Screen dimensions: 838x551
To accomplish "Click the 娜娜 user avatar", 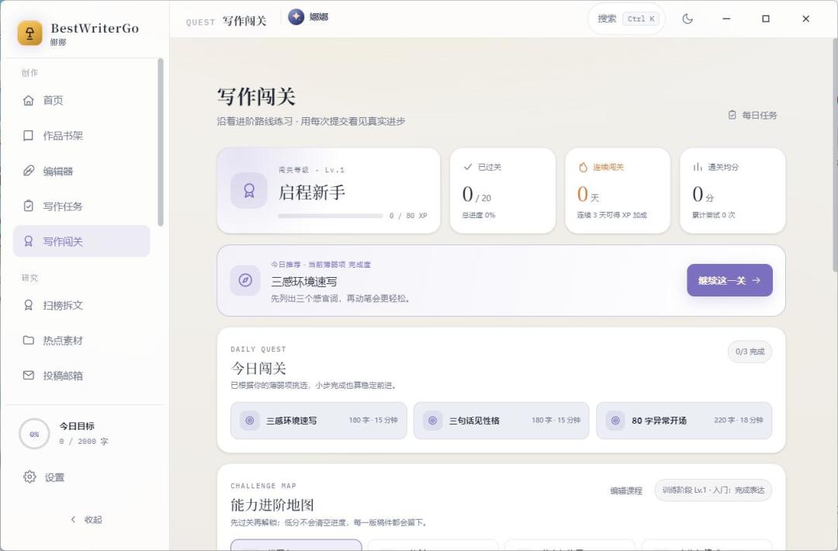I will coord(296,17).
